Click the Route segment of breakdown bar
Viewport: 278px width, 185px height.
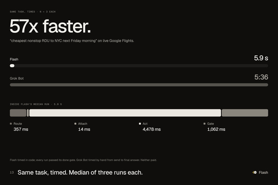point(18,113)
